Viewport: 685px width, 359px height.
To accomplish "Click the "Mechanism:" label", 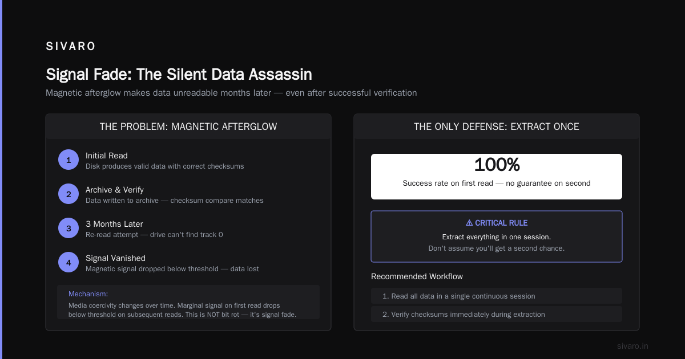I will coord(88,294).
